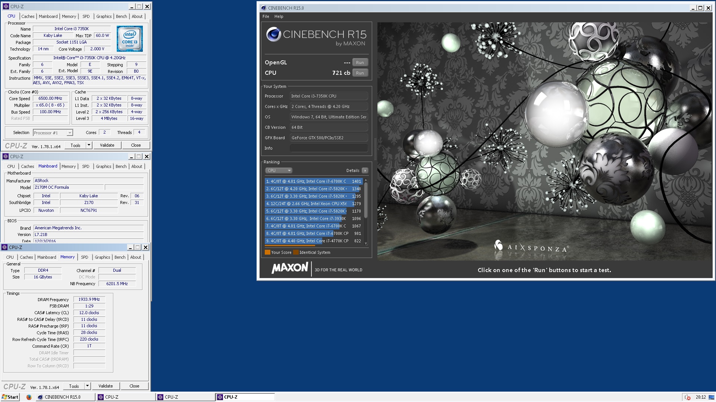Screen dimensions: 716x402
Task: Open the Processor #1 selection dropdown
Action: [x=69, y=133]
